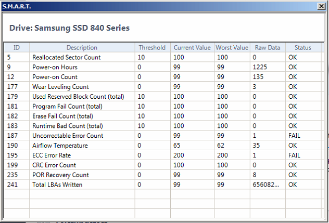This screenshot has height=223, width=329.
Task: Select the Reallocated Sector Count row
Action: pyautogui.click(x=163, y=57)
